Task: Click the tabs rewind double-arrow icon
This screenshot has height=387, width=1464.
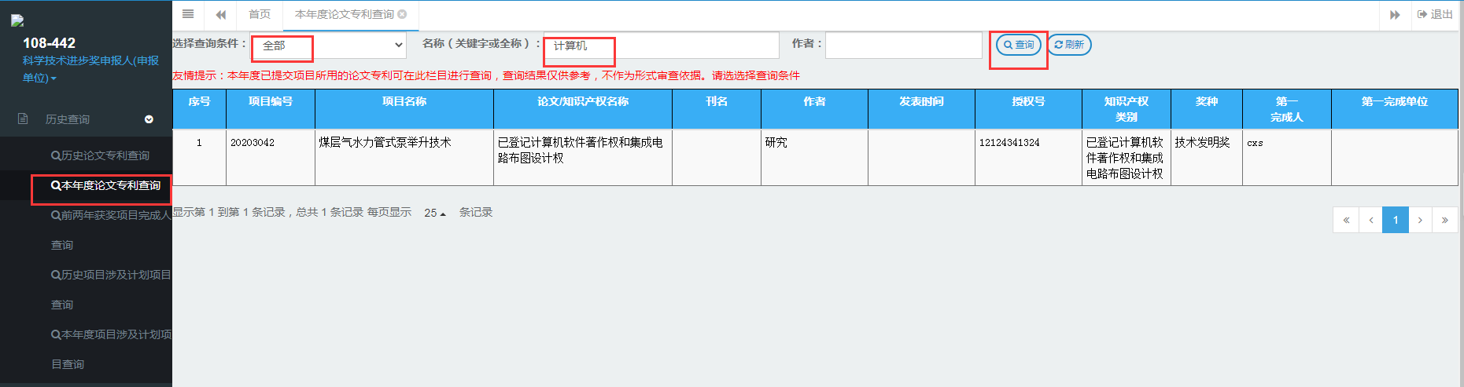Action: pyautogui.click(x=221, y=15)
